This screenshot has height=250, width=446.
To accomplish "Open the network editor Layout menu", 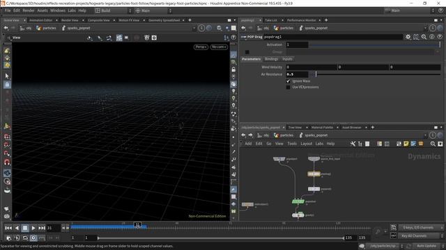I will (x=307, y=144).
